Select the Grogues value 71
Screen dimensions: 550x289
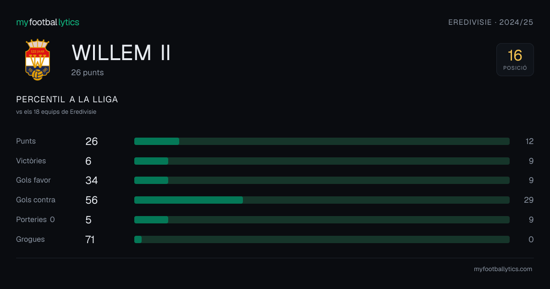tap(90, 239)
